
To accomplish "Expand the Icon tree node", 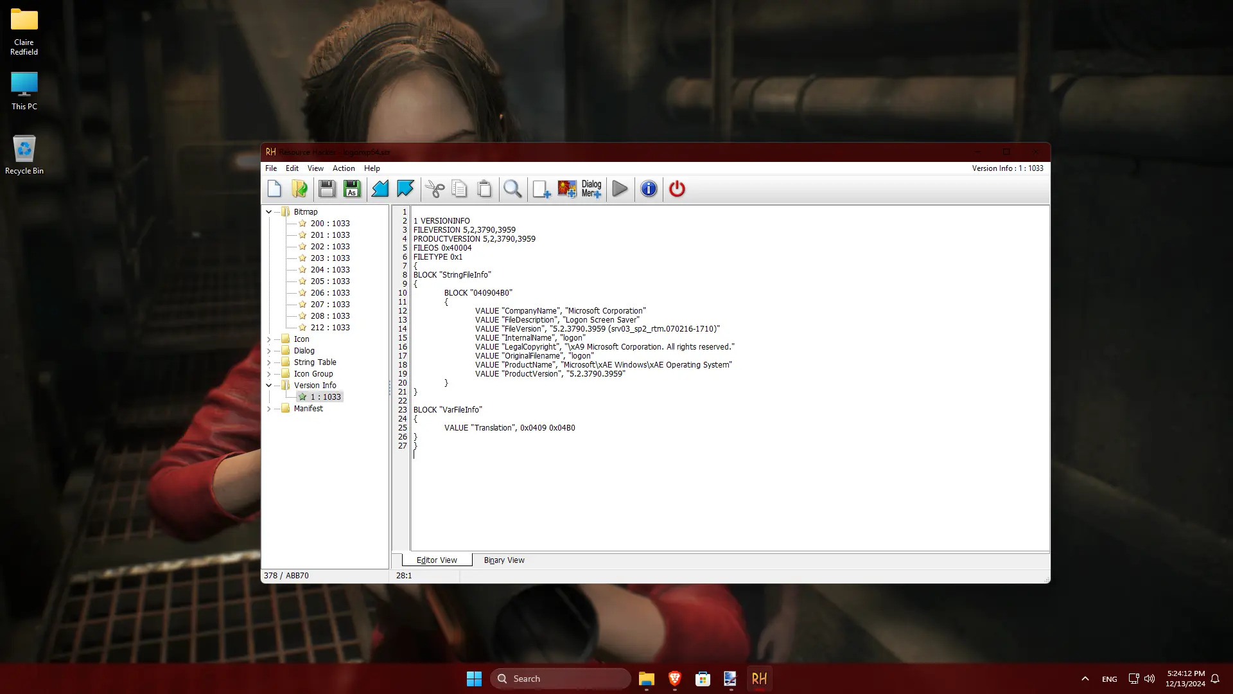I will point(269,339).
